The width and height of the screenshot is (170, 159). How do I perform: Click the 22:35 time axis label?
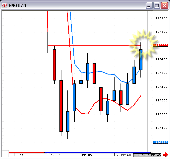pyautogui.click(x=87, y=155)
